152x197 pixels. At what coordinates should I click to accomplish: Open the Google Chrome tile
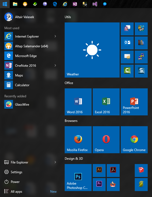click(134, 140)
